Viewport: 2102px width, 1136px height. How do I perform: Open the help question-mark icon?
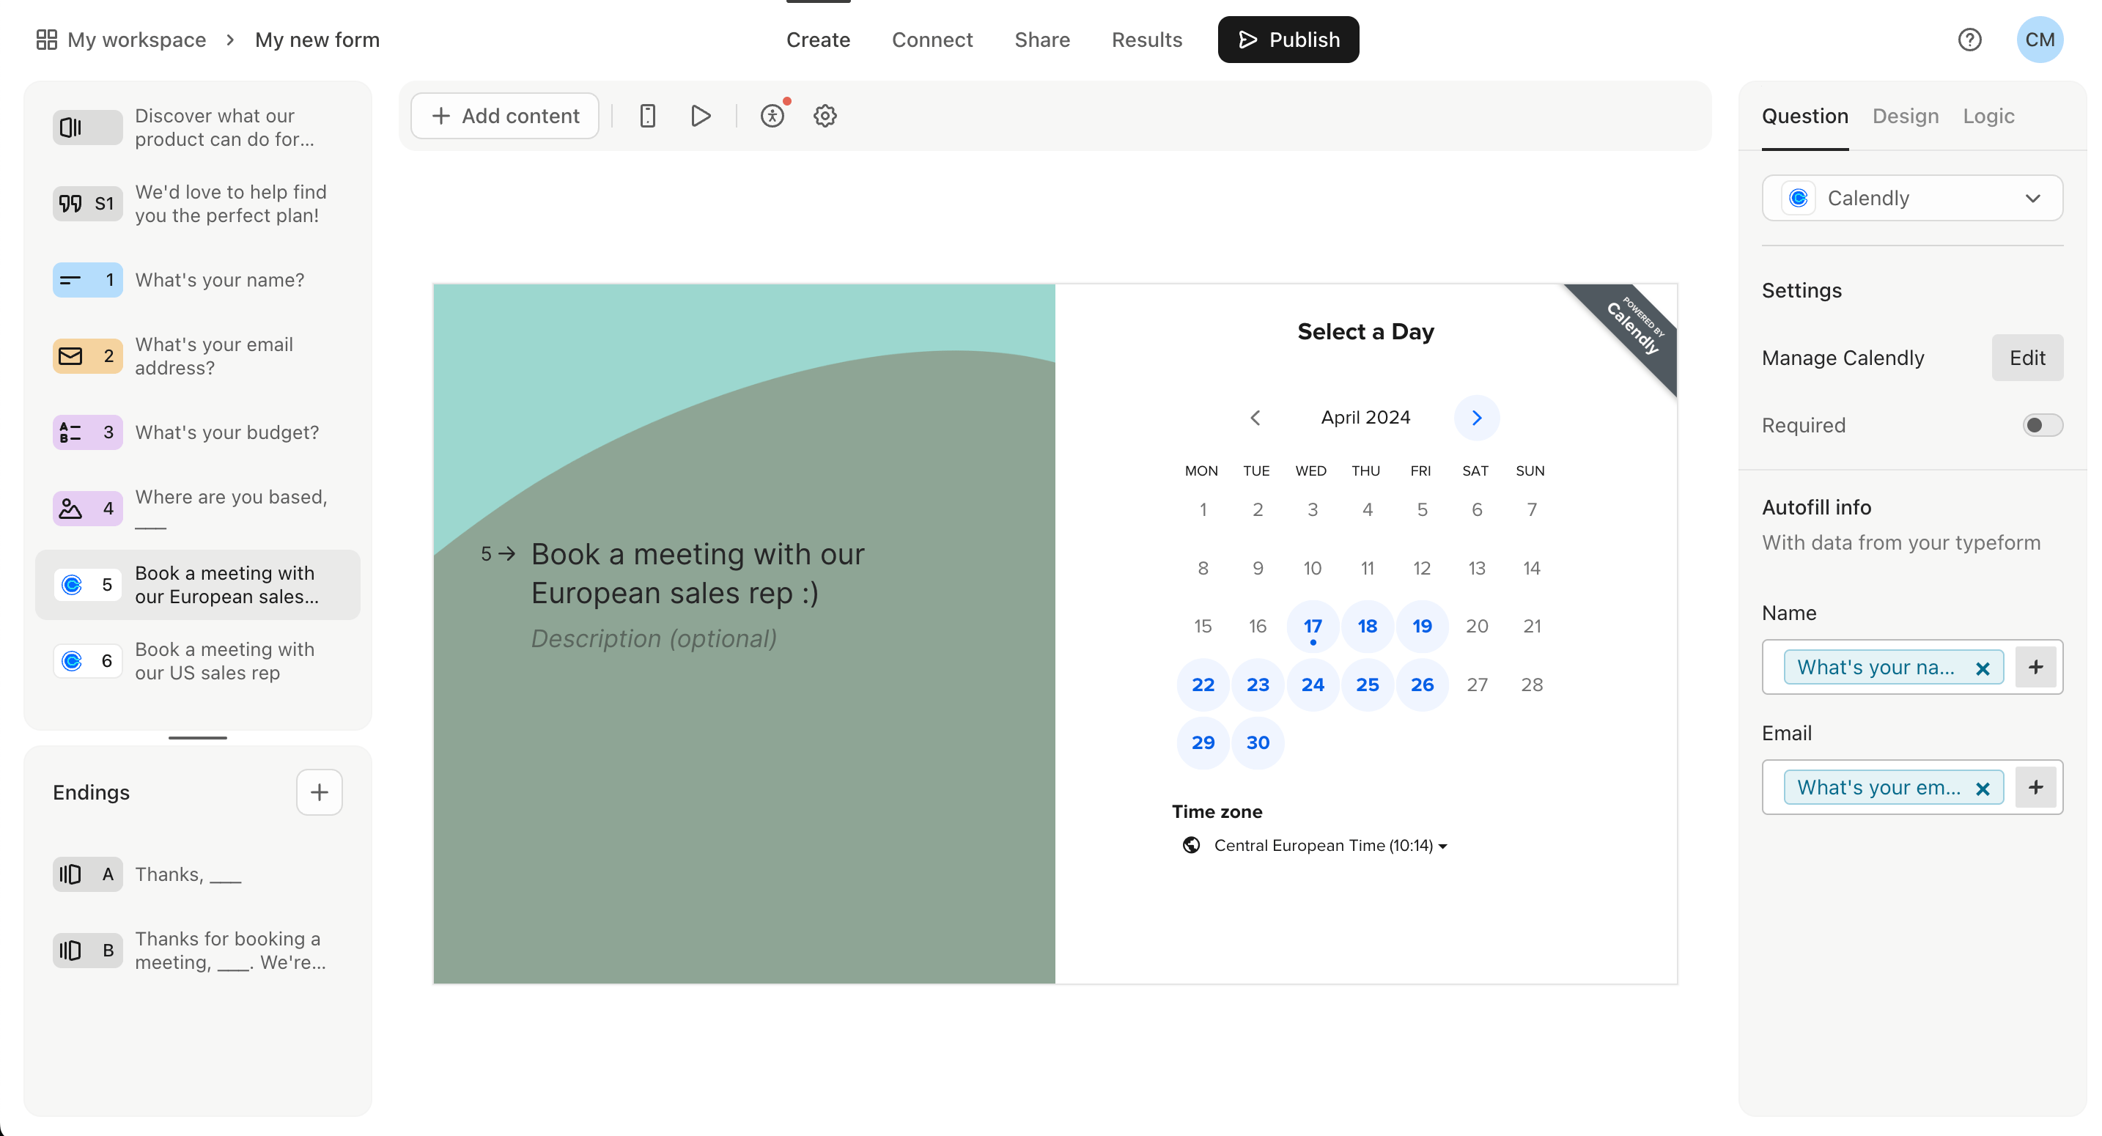[1970, 39]
